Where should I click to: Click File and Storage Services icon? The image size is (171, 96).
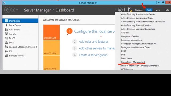(6, 47)
